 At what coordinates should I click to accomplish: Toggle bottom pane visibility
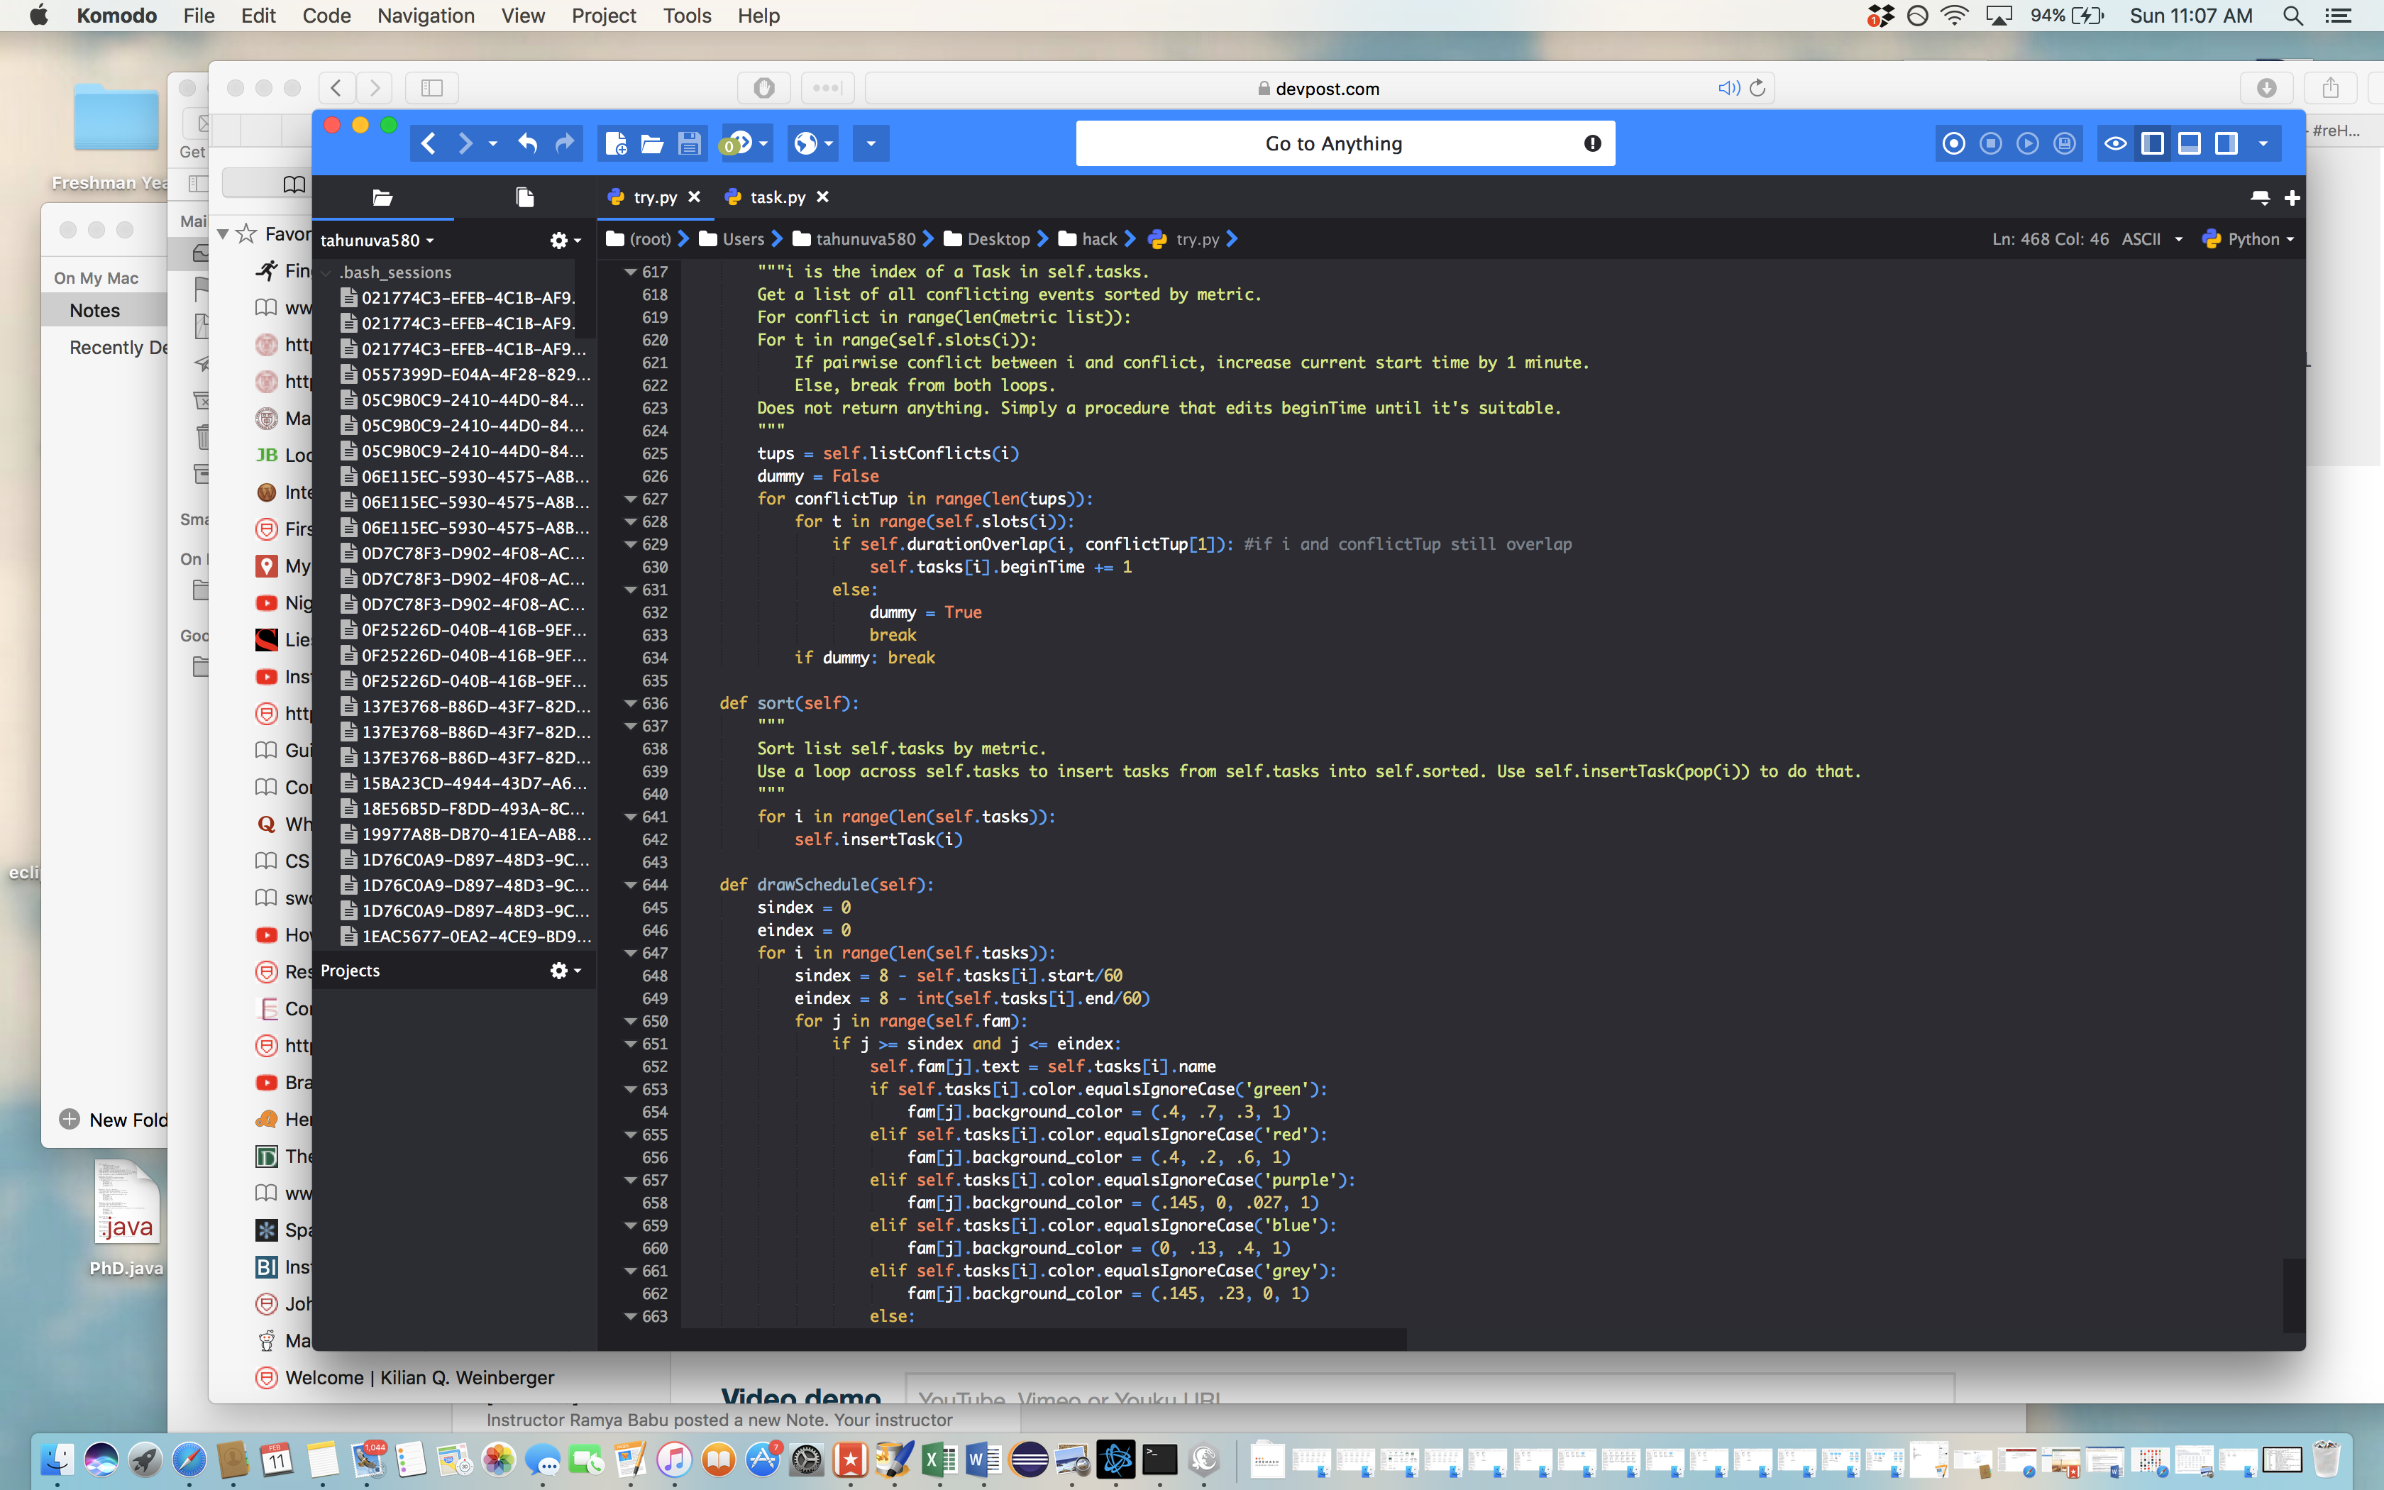click(2189, 144)
